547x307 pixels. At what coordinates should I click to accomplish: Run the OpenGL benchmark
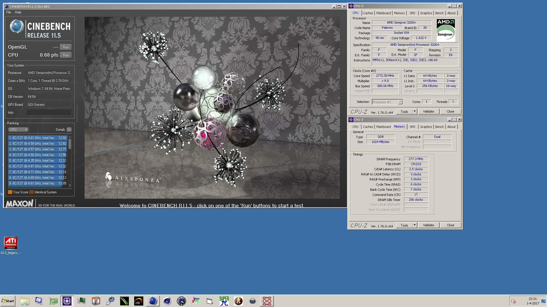pyautogui.click(x=66, y=47)
